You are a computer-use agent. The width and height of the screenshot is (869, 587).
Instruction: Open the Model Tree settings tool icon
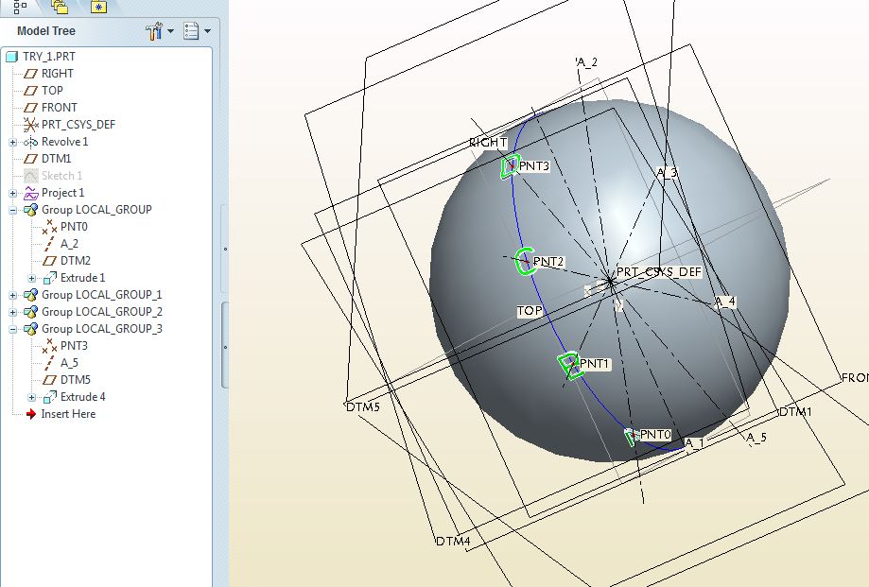153,31
